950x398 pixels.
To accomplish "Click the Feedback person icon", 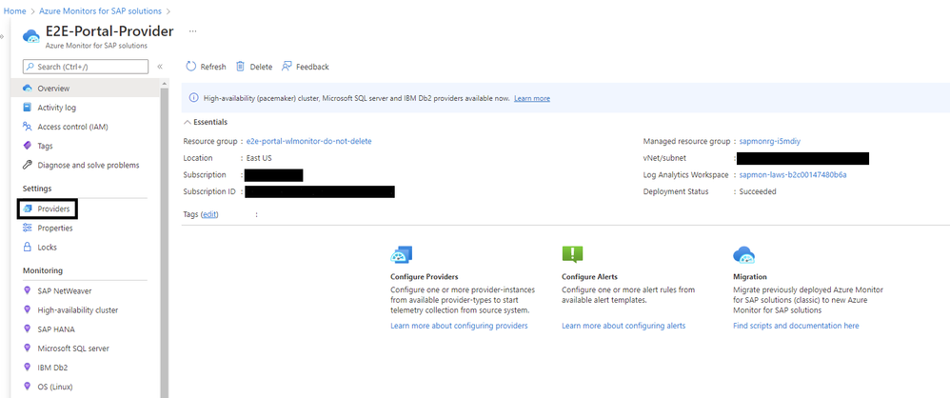I will pos(287,66).
